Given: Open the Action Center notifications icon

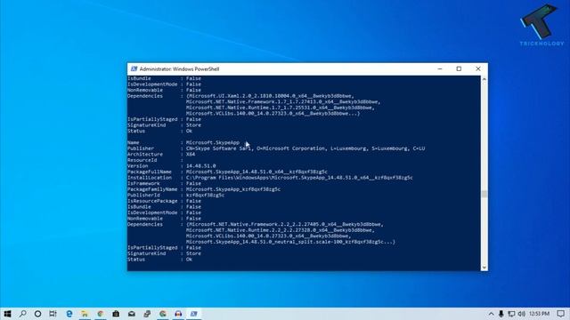Looking at the screenshot, I should coord(561,314).
